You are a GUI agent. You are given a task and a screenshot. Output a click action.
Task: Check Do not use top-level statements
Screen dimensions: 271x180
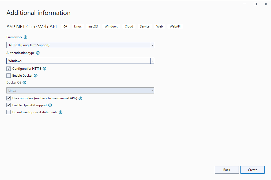(x=9, y=112)
